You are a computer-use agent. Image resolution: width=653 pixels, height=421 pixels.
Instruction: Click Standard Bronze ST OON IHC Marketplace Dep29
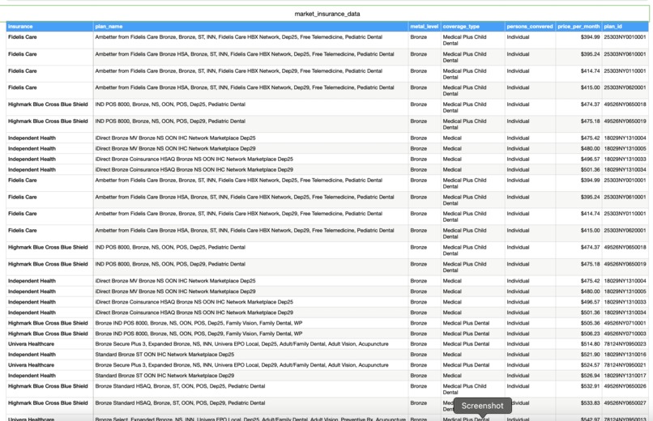point(164,376)
